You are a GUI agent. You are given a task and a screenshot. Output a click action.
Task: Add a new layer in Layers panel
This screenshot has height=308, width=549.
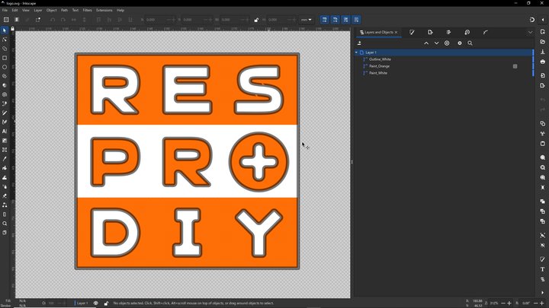[359, 43]
